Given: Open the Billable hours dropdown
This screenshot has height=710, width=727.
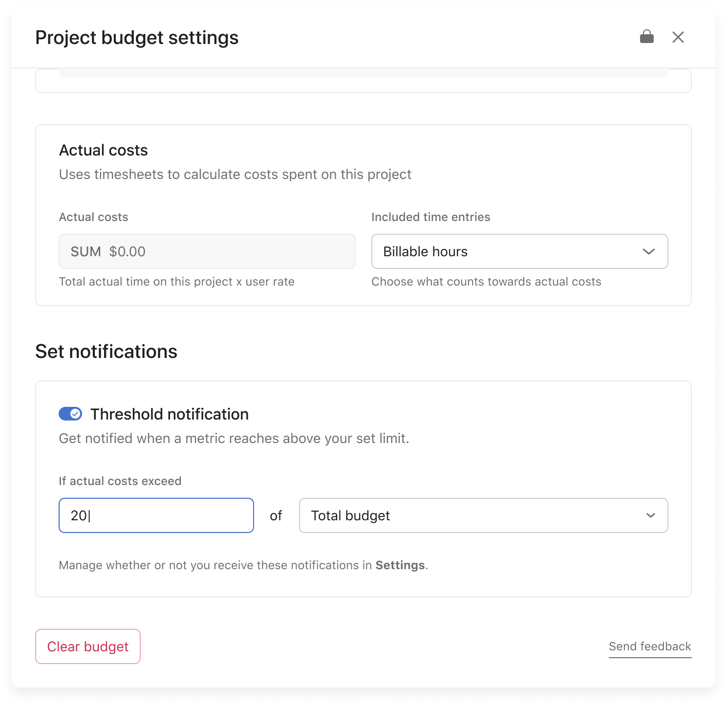Looking at the screenshot, I should tap(519, 251).
